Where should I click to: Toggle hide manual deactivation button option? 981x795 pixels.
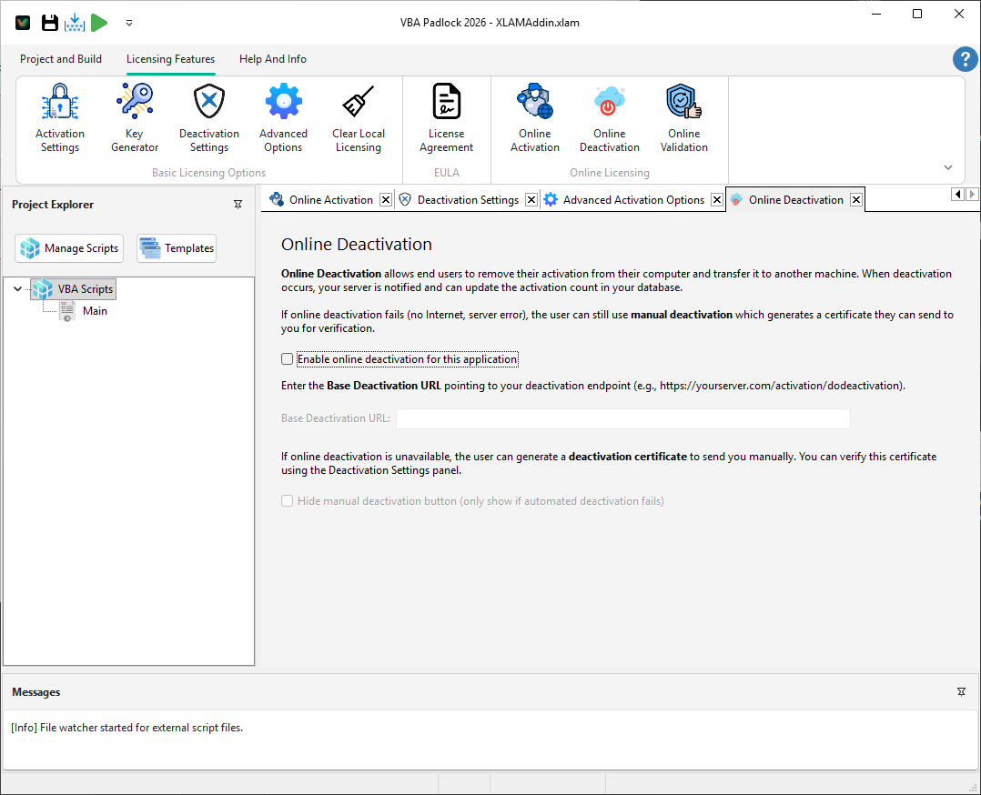point(287,500)
